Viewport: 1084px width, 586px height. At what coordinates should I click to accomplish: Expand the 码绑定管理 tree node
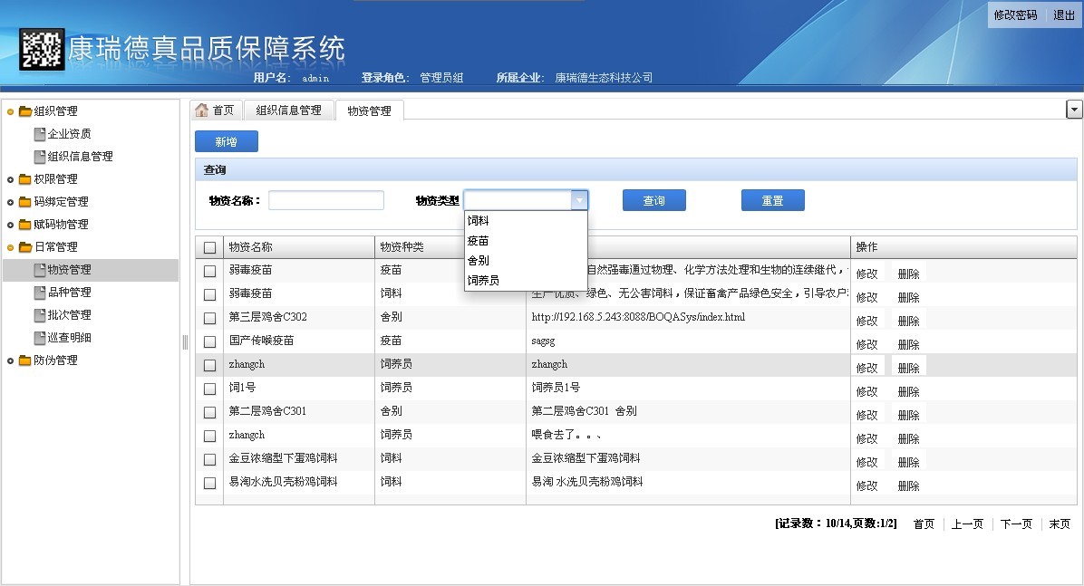point(10,203)
